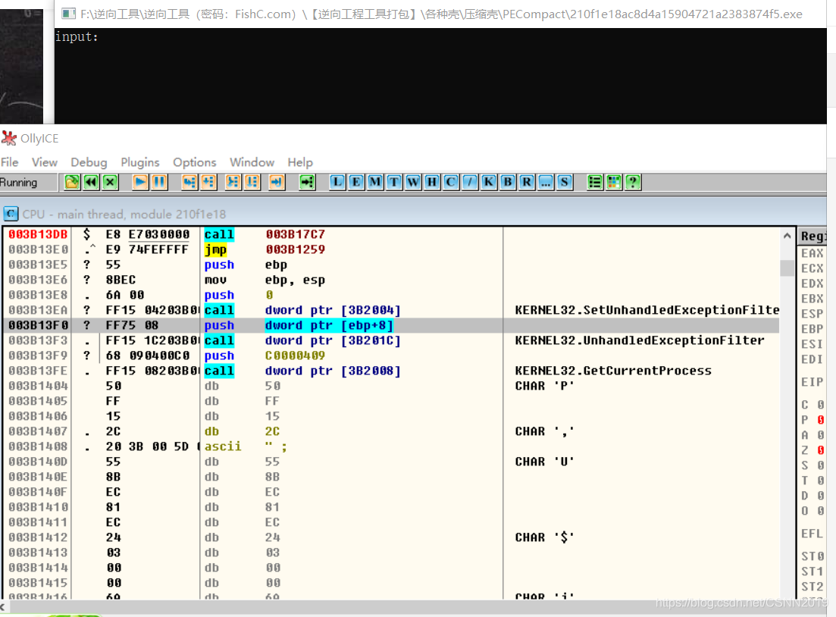Image resolution: width=836 pixels, height=617 pixels.
Task: Close the debugged program with the X icon
Action: tap(111, 183)
